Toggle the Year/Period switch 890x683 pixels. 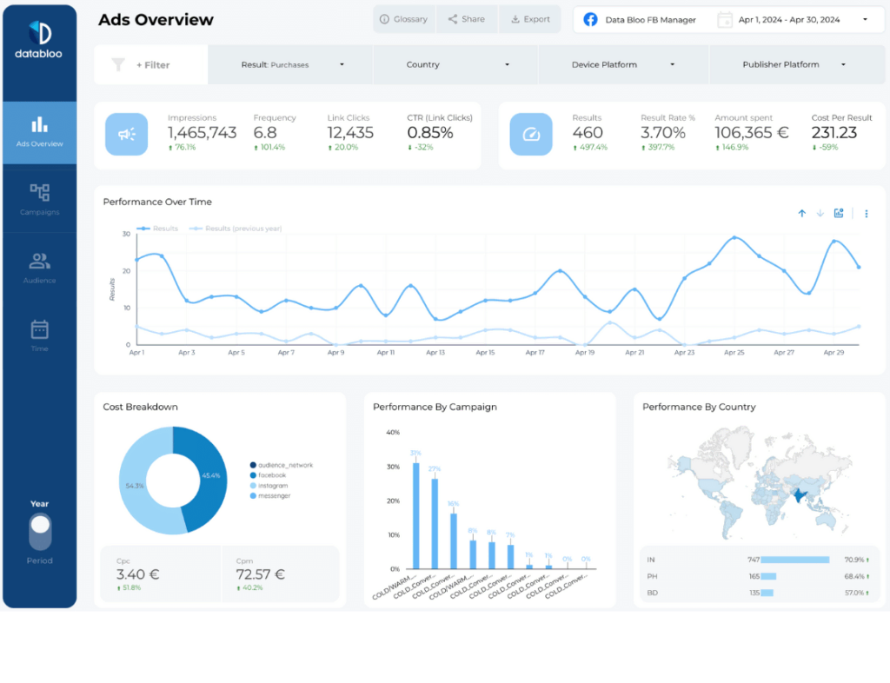click(40, 531)
